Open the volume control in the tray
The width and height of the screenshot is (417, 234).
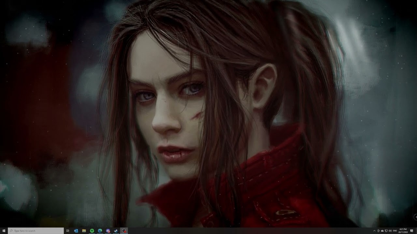(390, 231)
